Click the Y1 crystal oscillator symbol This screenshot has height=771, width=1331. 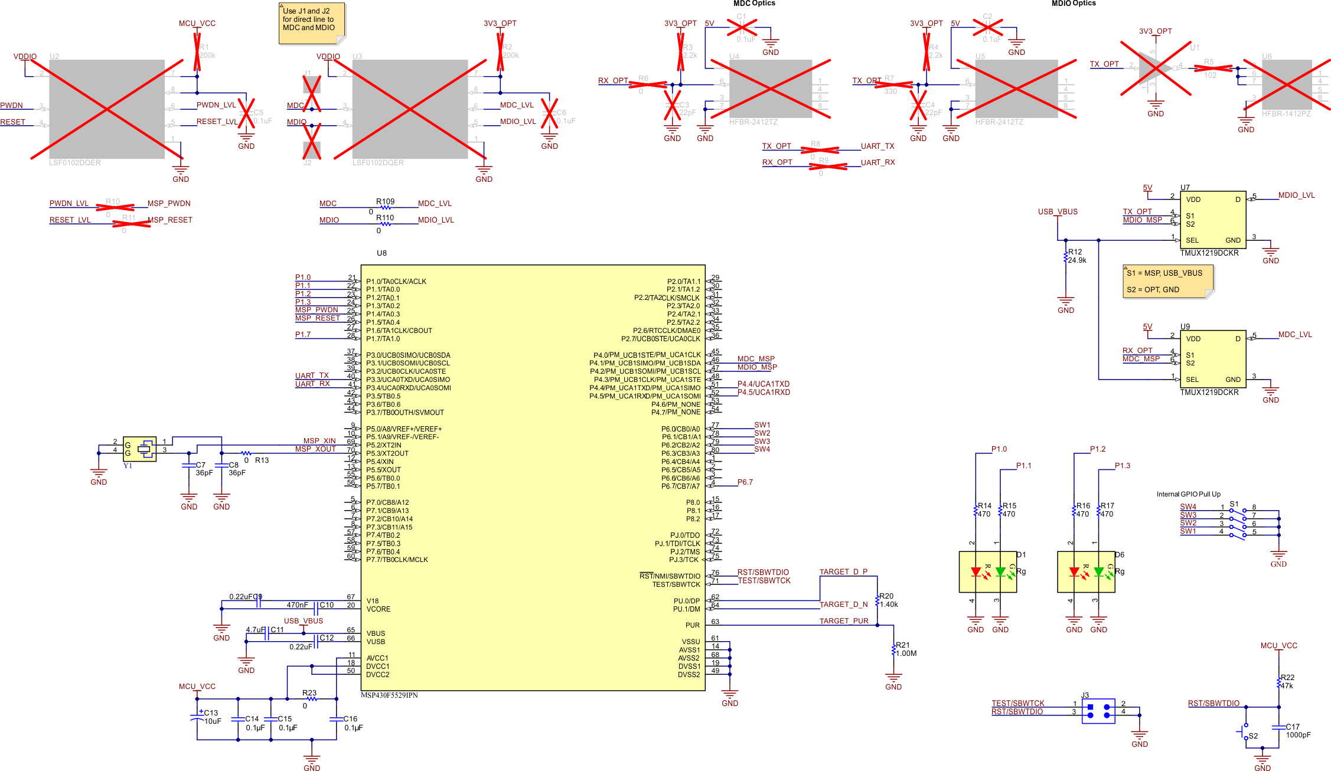click(x=141, y=449)
